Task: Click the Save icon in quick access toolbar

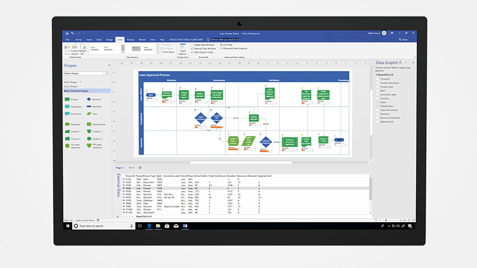Action: pyautogui.click(x=67, y=33)
